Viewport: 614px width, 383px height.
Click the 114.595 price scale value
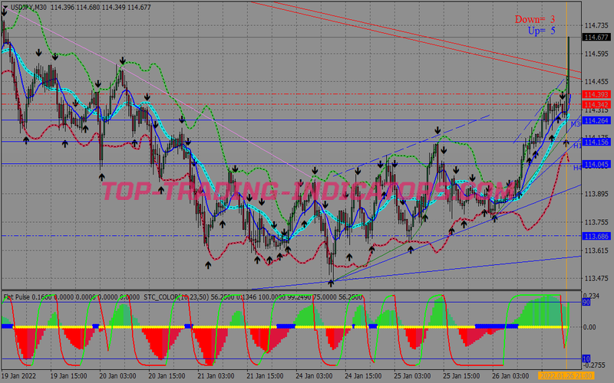coord(596,54)
